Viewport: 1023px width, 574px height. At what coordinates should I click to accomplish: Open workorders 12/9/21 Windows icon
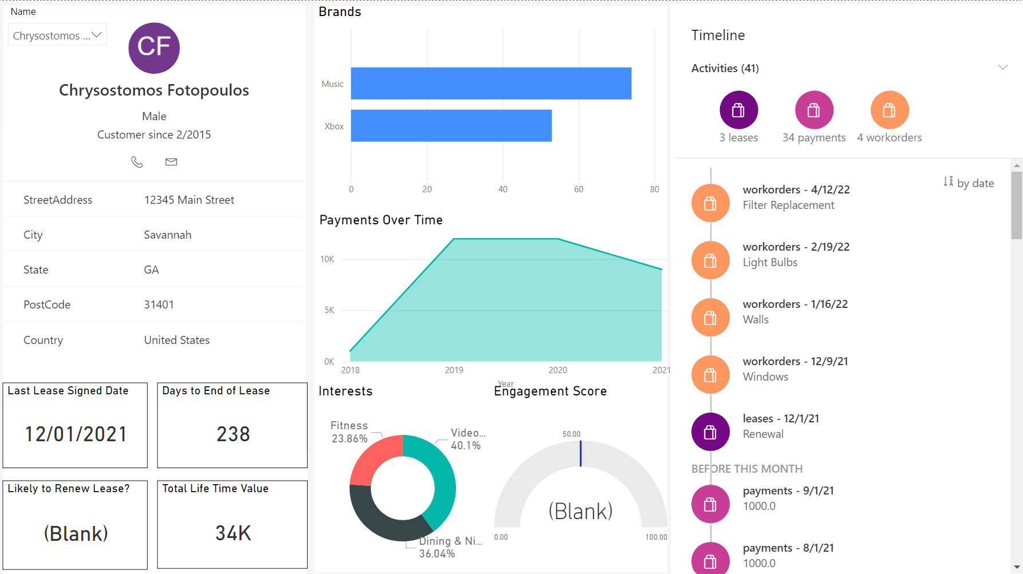pyautogui.click(x=710, y=375)
